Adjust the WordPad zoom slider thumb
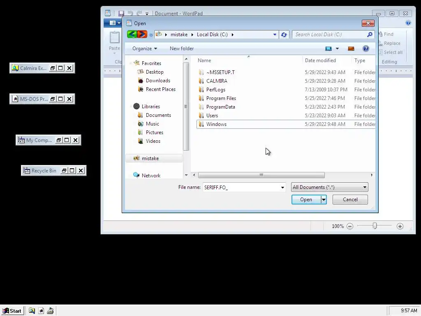This screenshot has width=421, height=316. coord(375,226)
